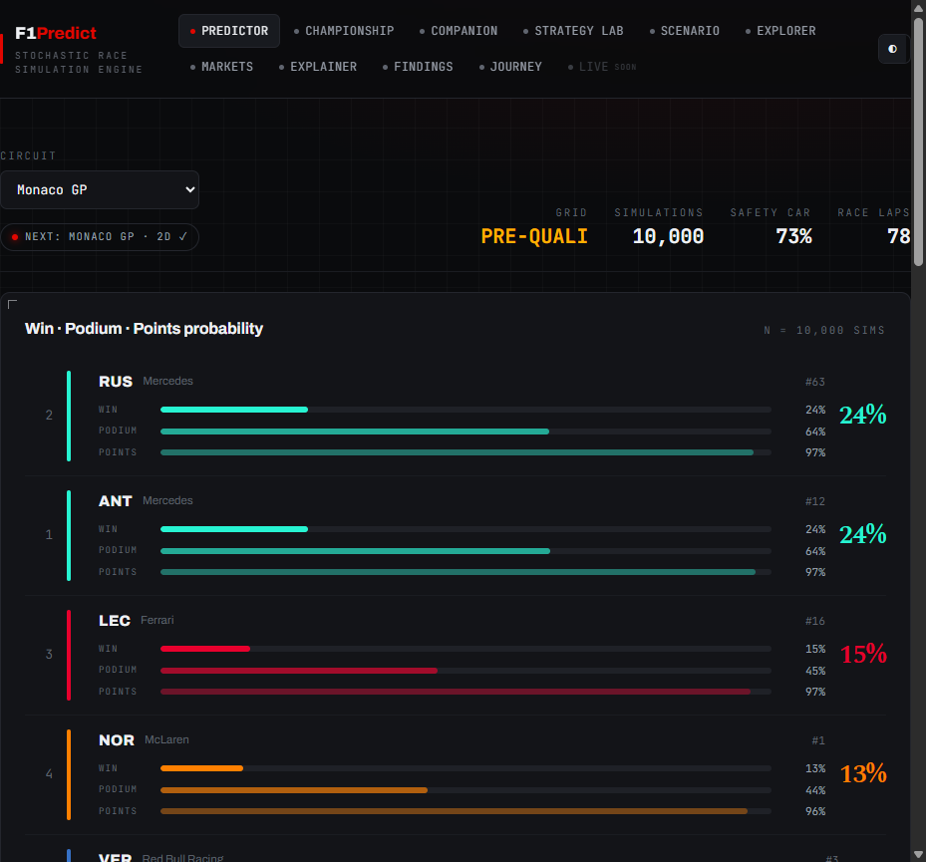Click car number #12
The height and width of the screenshot is (862, 926).
[x=815, y=501]
